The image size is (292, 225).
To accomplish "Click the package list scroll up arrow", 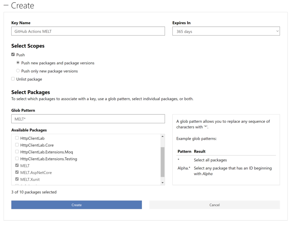I will click(162, 137).
